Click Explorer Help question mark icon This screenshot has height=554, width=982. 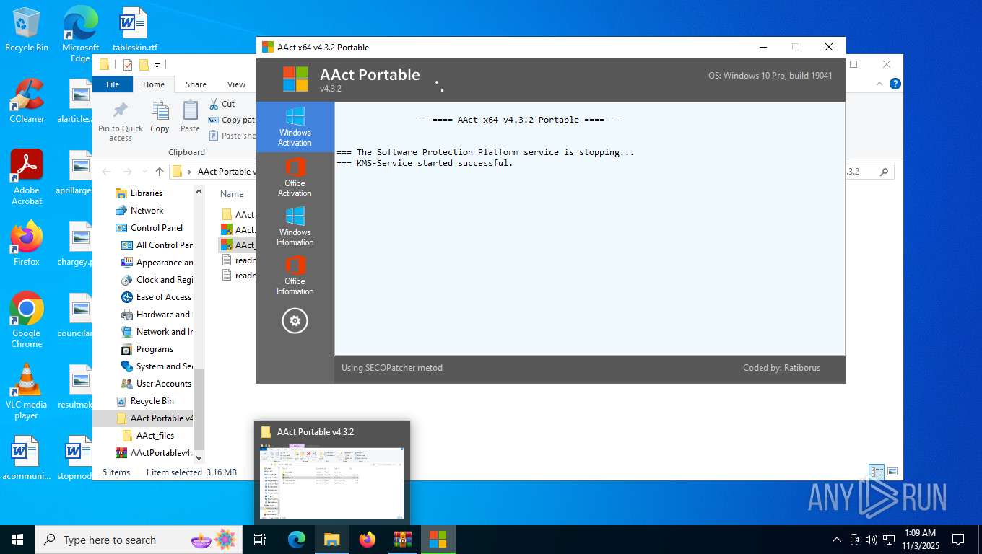pyautogui.click(x=895, y=84)
